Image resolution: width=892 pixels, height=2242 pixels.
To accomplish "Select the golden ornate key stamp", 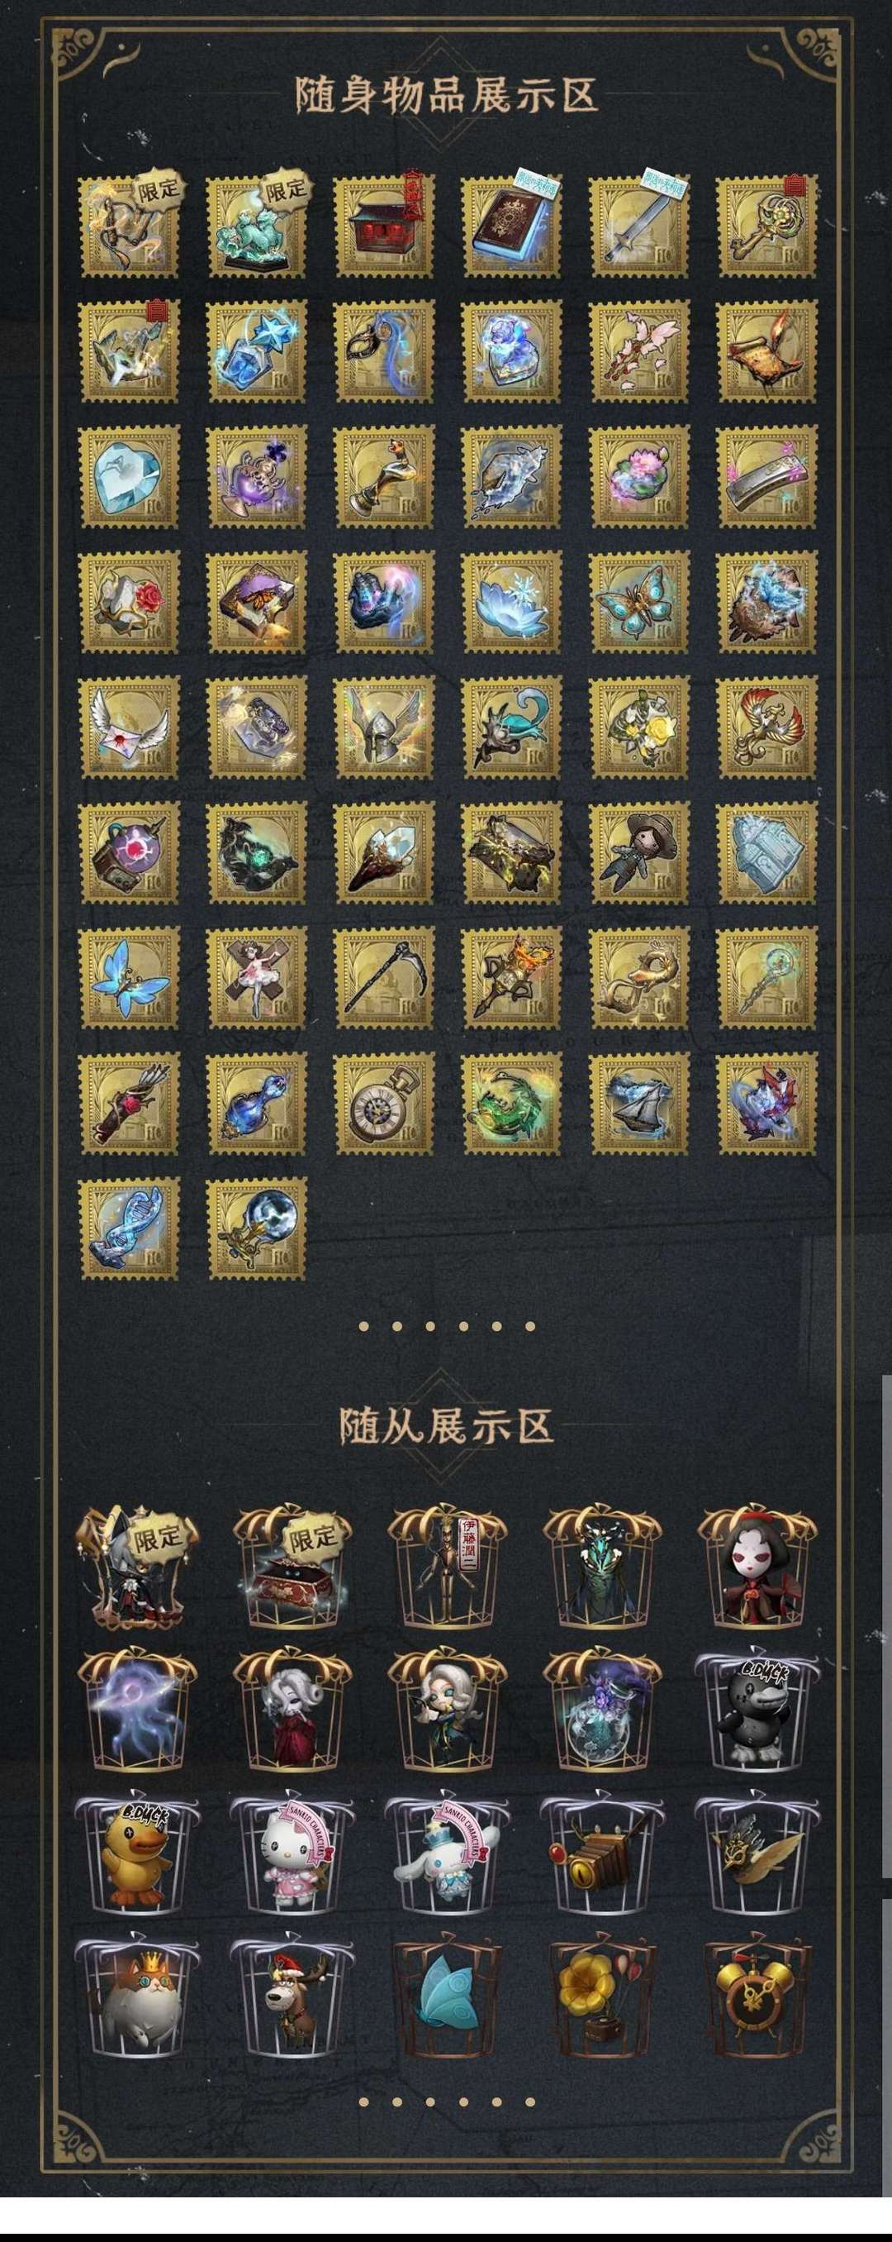I will [x=766, y=227].
